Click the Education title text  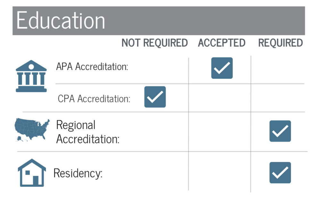click(61, 21)
